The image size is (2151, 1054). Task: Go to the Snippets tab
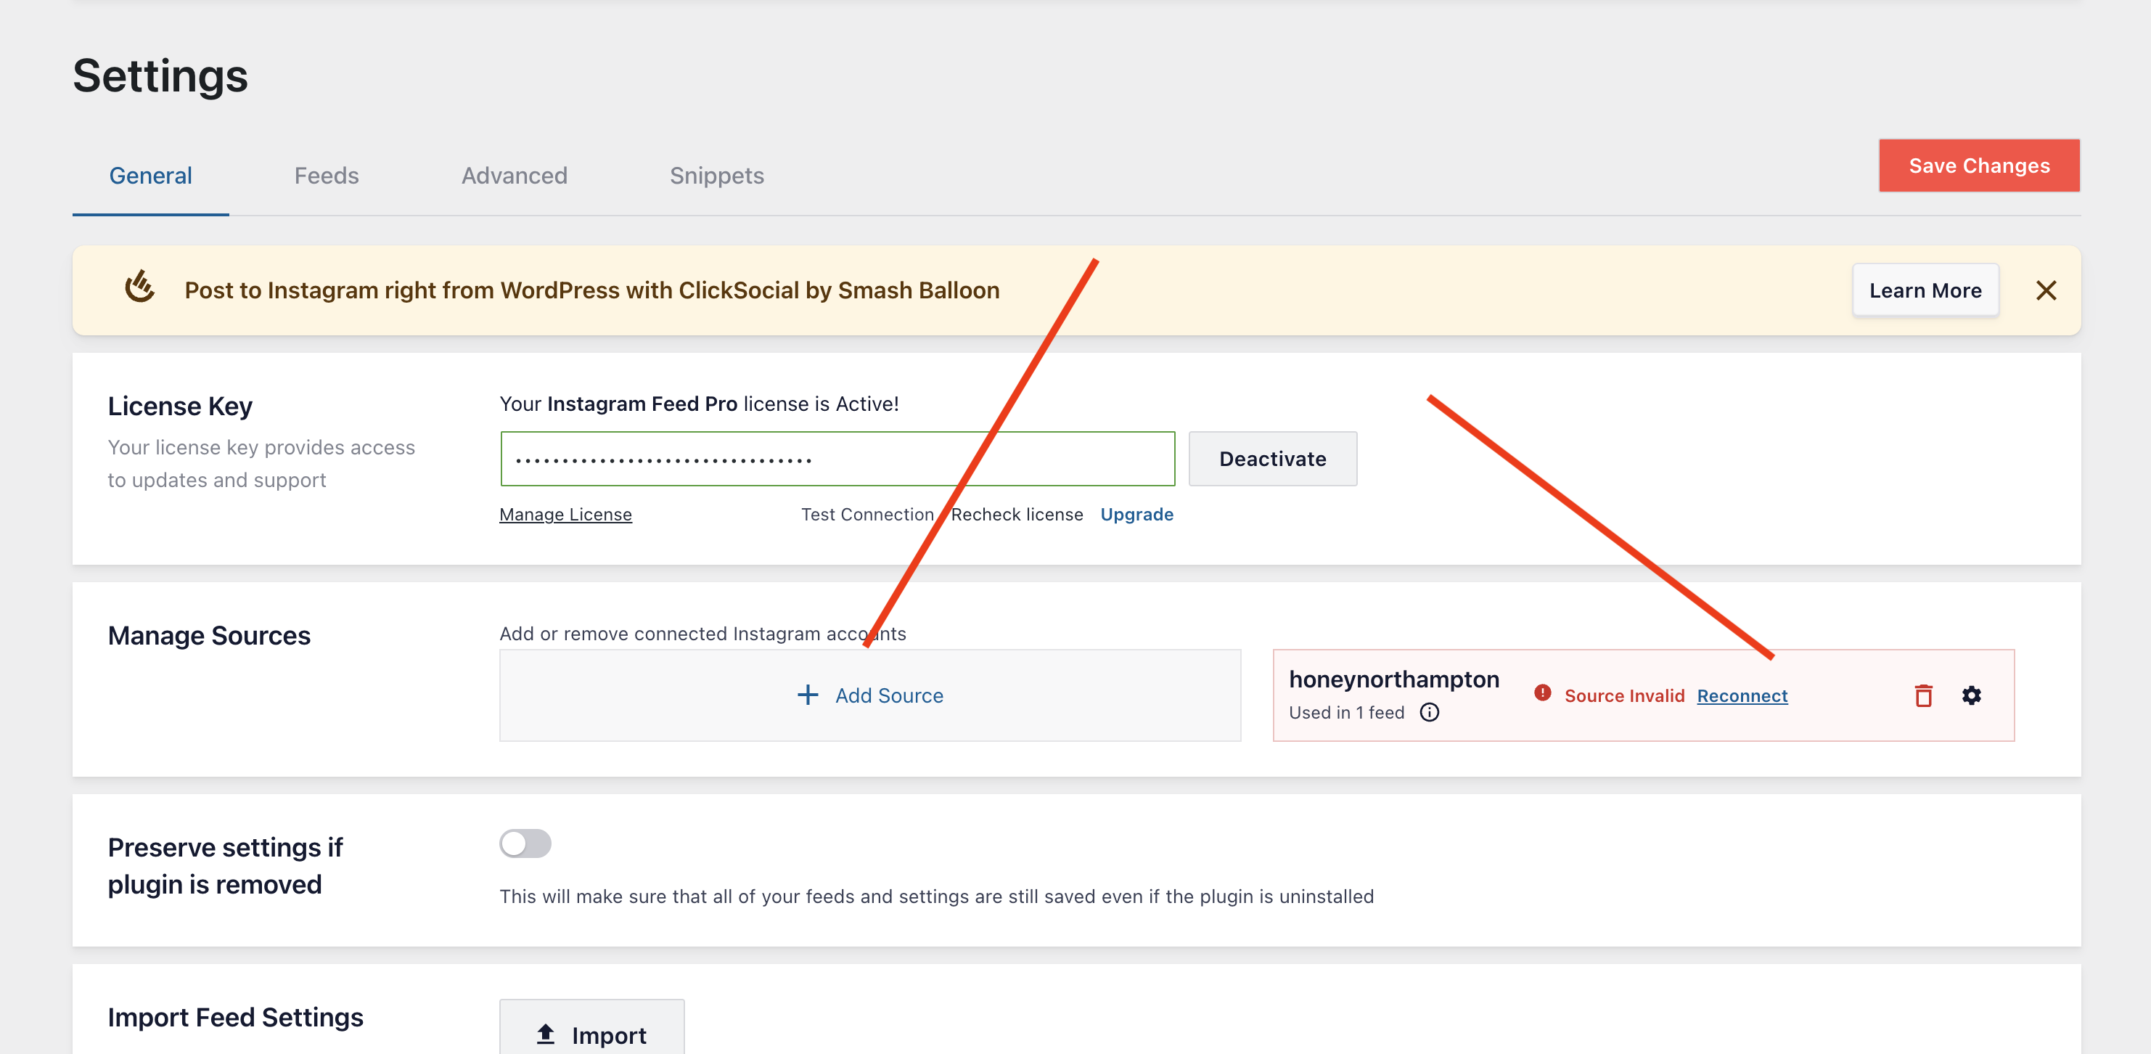click(x=716, y=176)
